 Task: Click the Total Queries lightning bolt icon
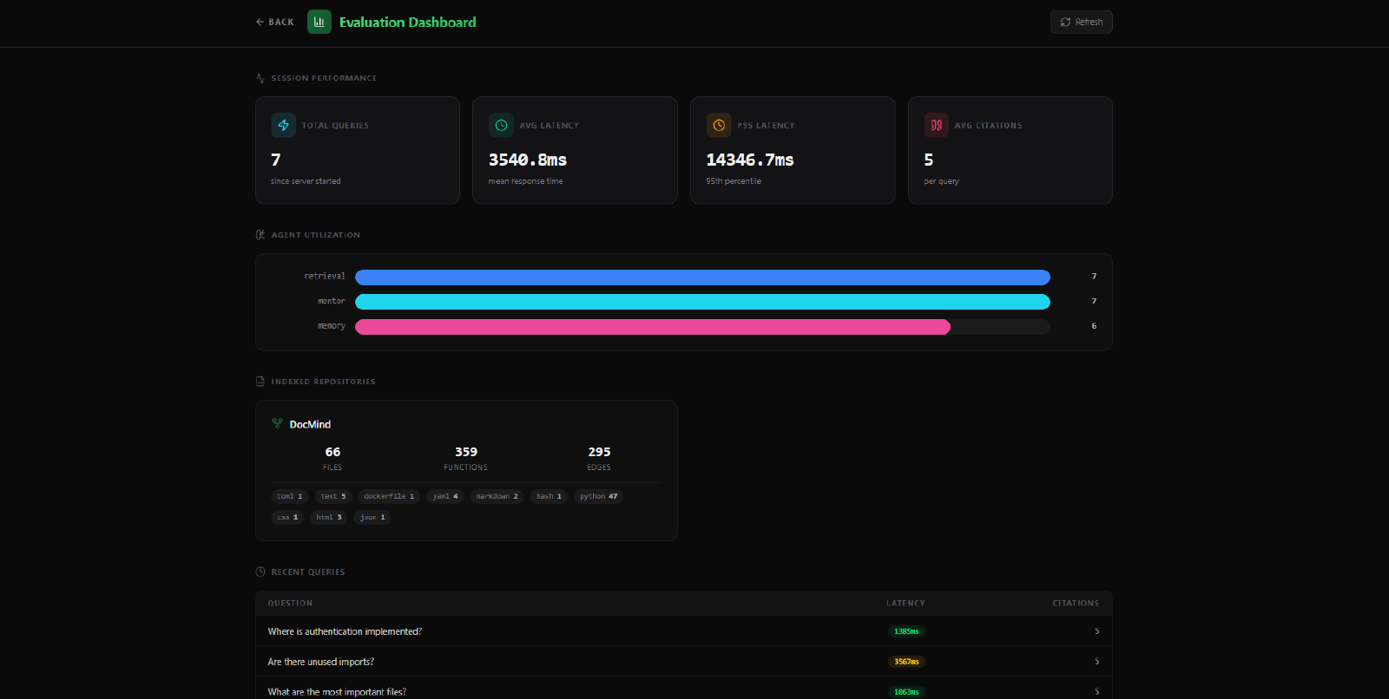[283, 125]
